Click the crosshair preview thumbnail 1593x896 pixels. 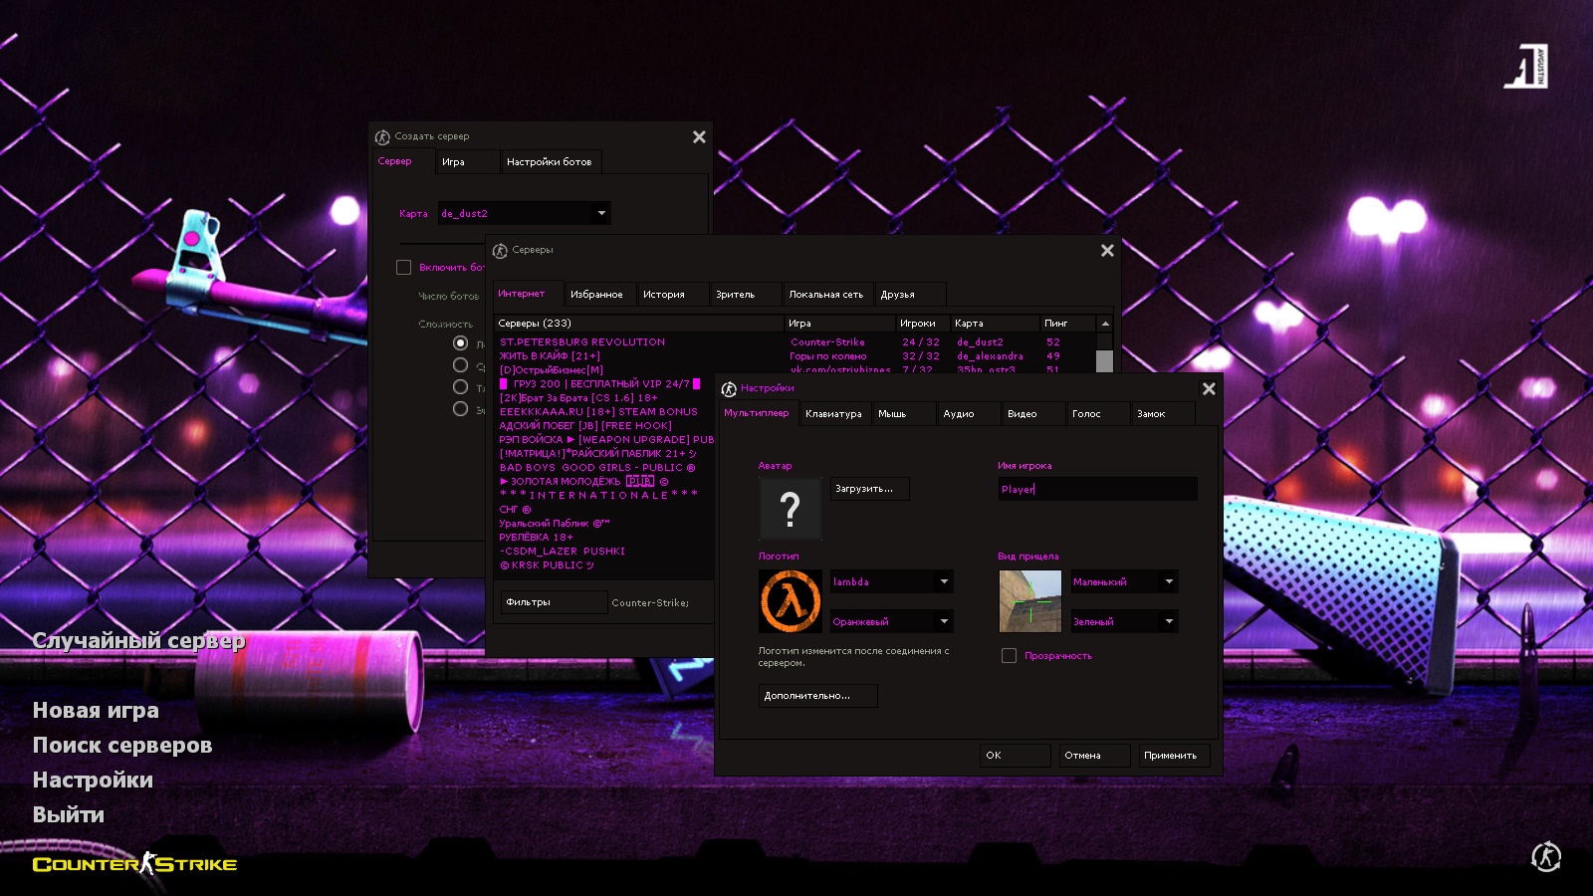point(1029,601)
